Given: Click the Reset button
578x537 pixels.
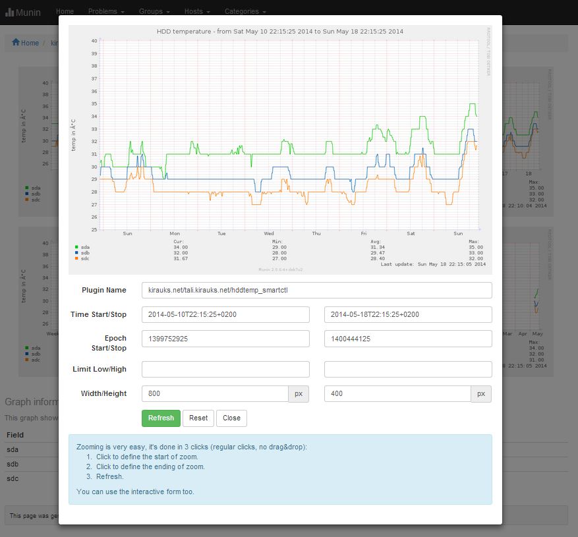Looking at the screenshot, I should tap(198, 418).
